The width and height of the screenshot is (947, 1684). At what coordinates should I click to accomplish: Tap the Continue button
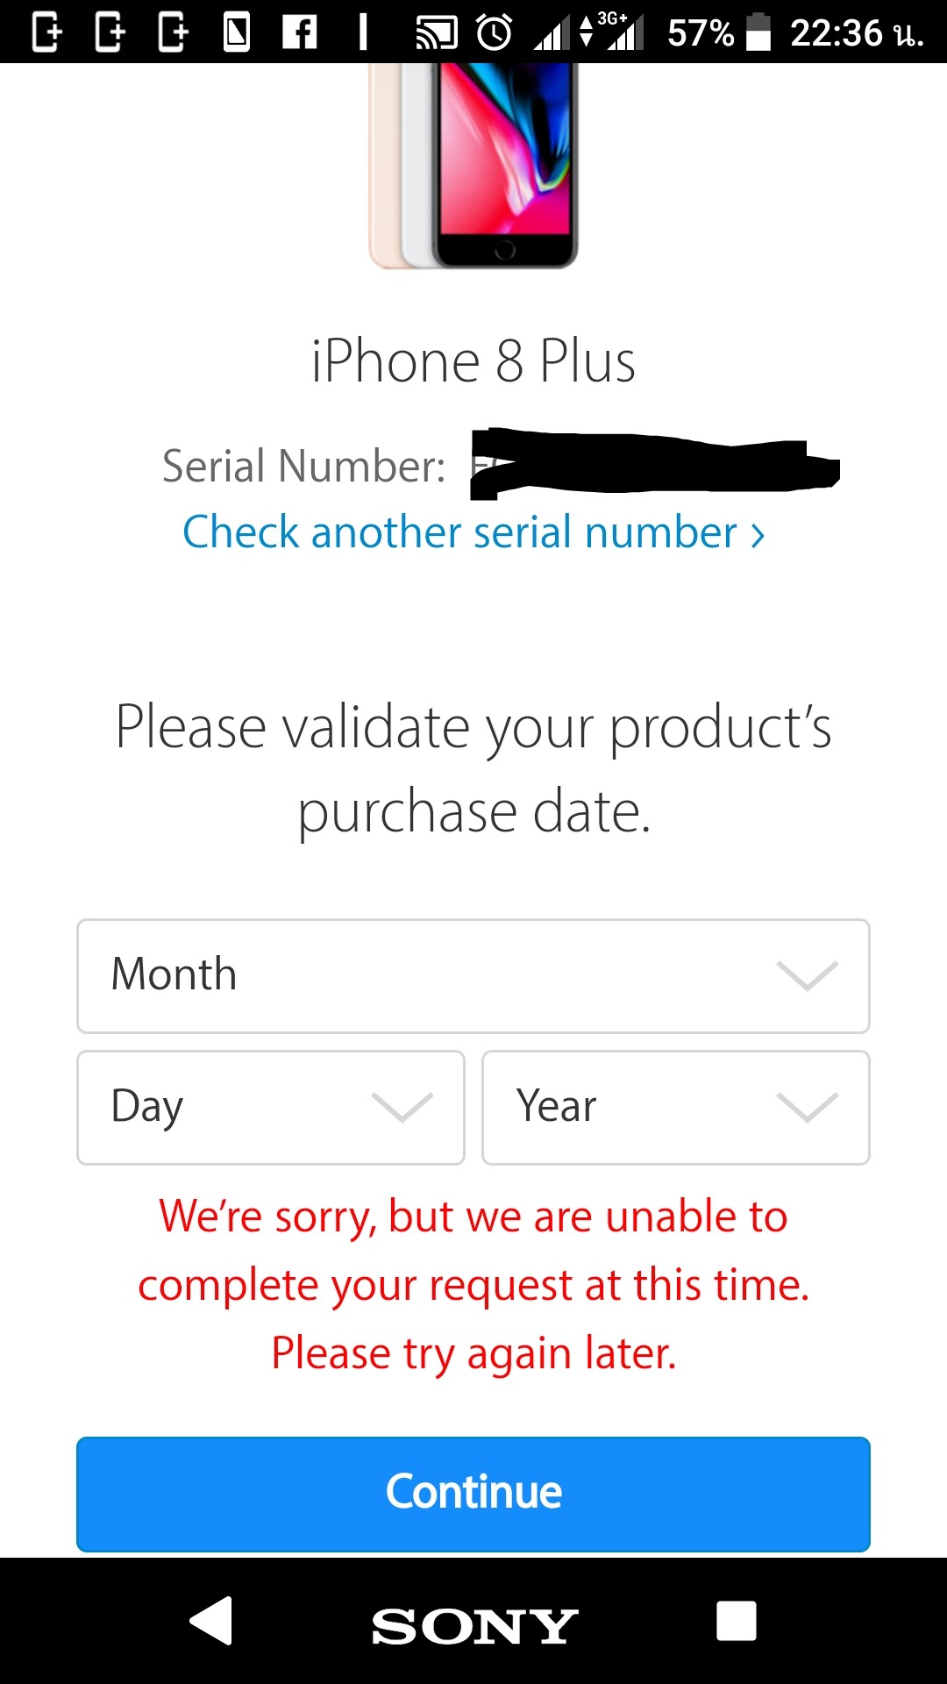473,1493
